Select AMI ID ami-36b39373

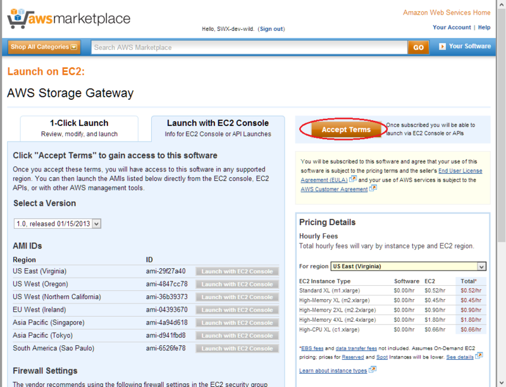pos(166,297)
